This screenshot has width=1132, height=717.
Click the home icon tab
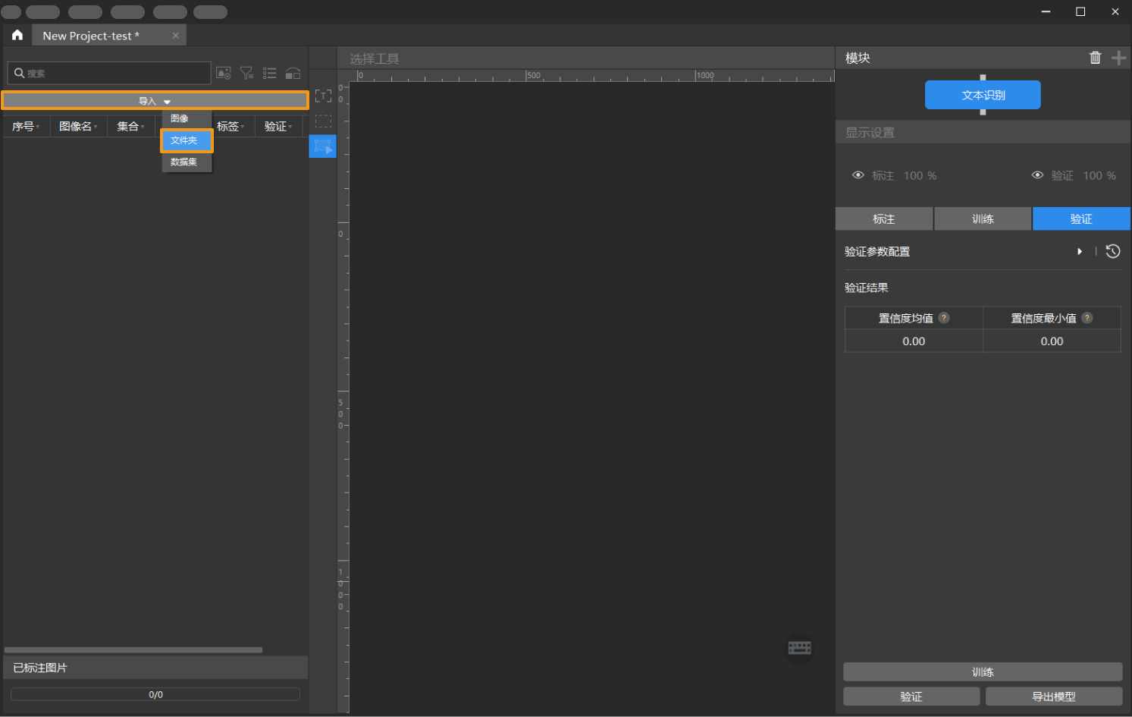(17, 35)
